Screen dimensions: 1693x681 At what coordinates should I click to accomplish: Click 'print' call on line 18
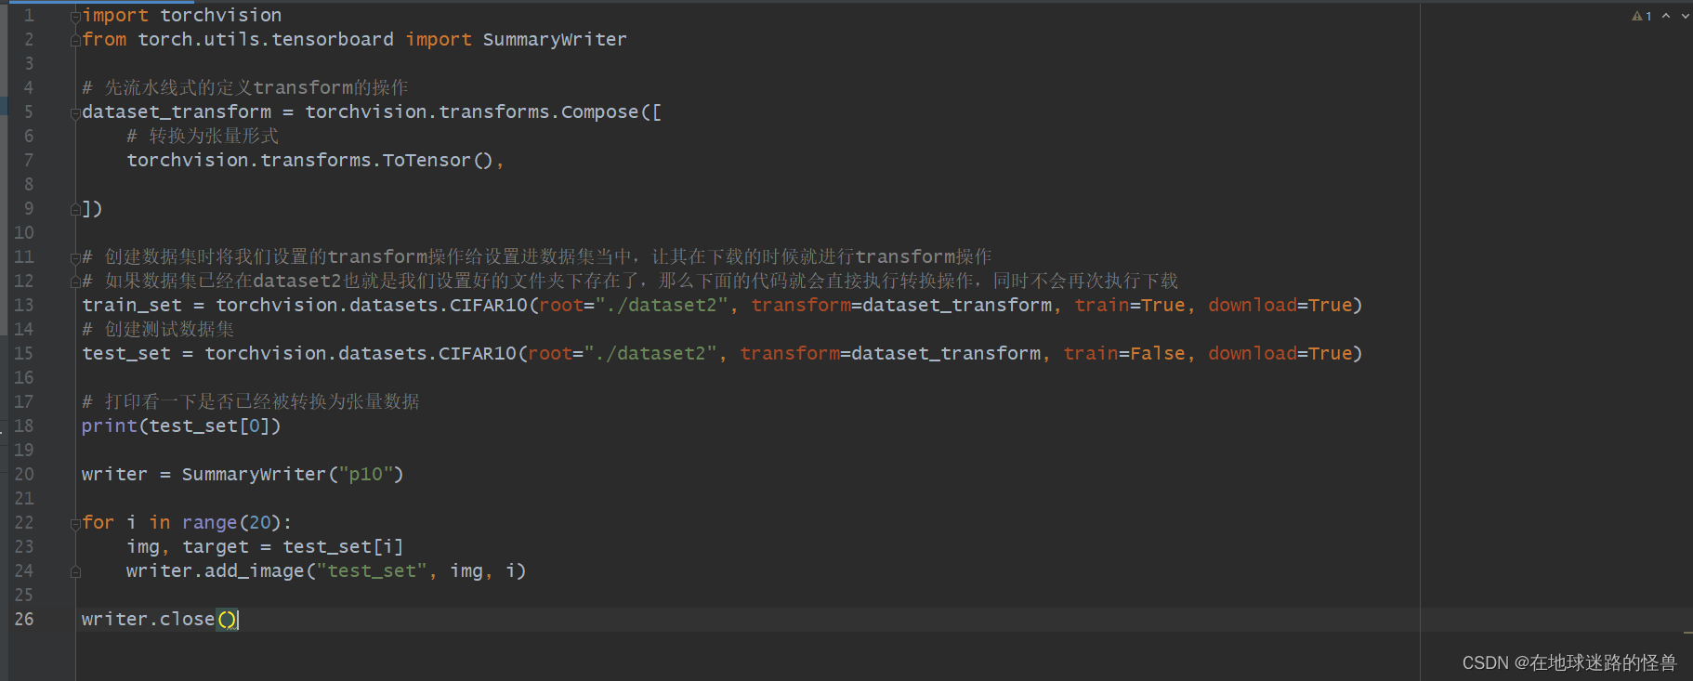110,426
